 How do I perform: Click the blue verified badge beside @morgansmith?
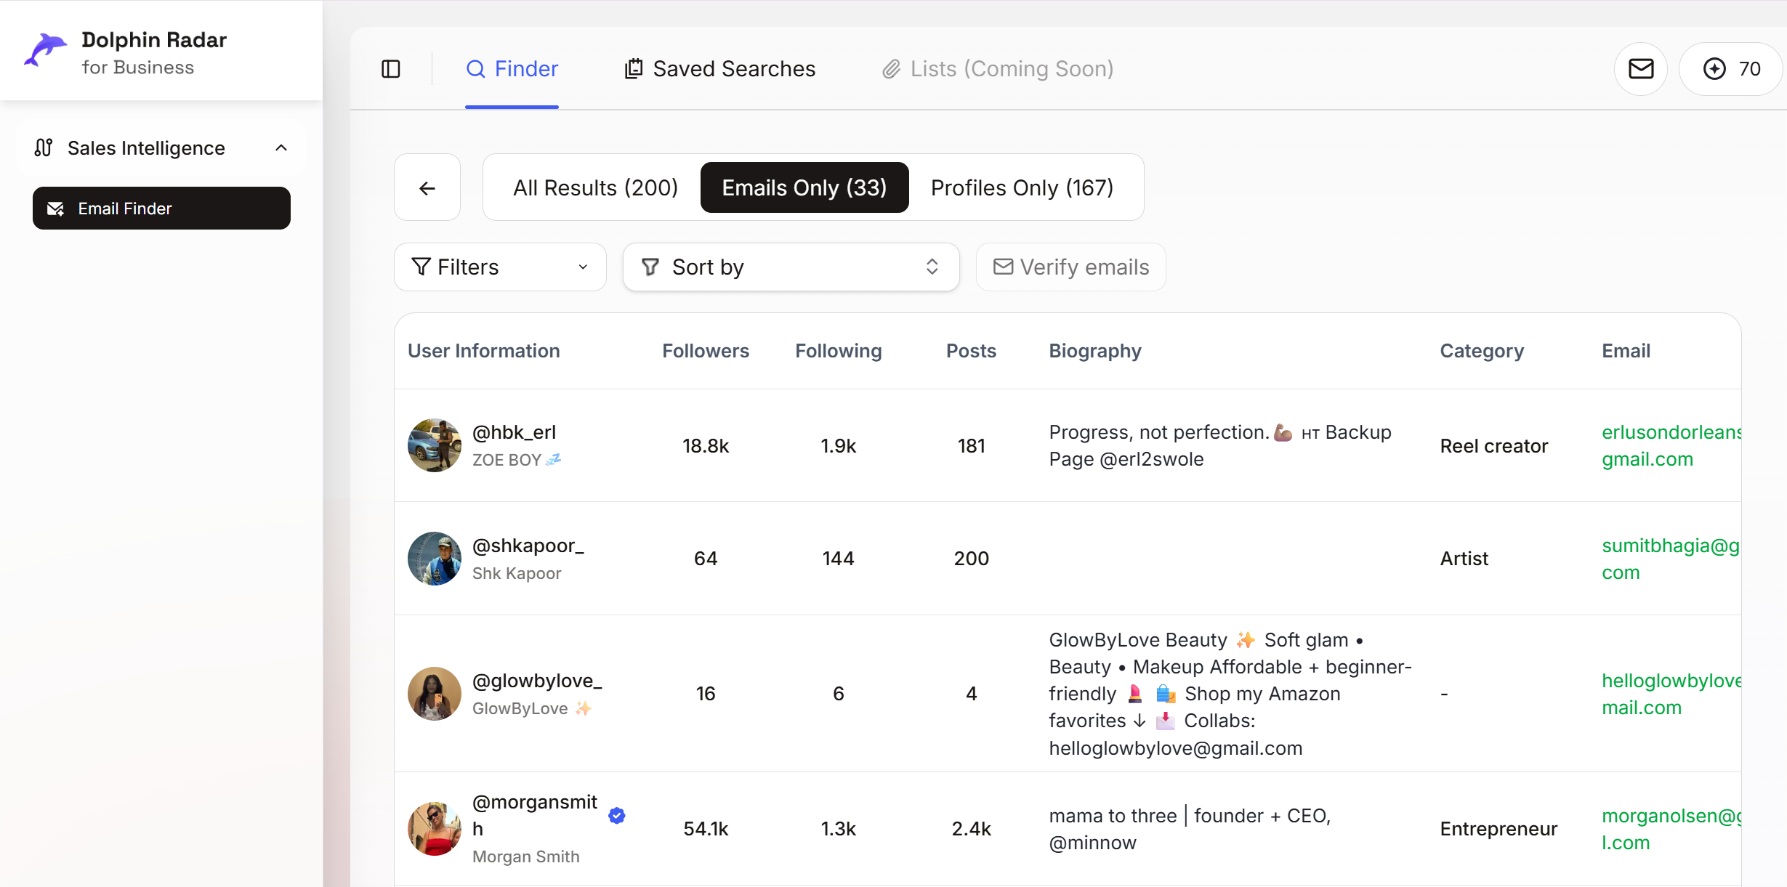617,815
